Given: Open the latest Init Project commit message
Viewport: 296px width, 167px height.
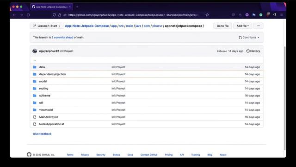Looking at the screenshot, I should 67,51.
